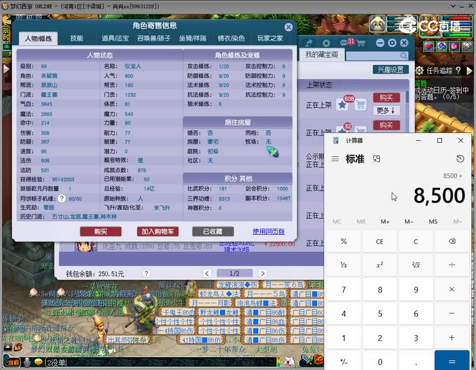476x370 pixels.
Task: Select the 坐骑/祥瑞 tab
Action: coord(192,38)
